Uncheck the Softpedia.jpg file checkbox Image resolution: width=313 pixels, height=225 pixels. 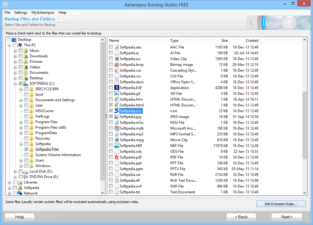click(x=111, y=116)
